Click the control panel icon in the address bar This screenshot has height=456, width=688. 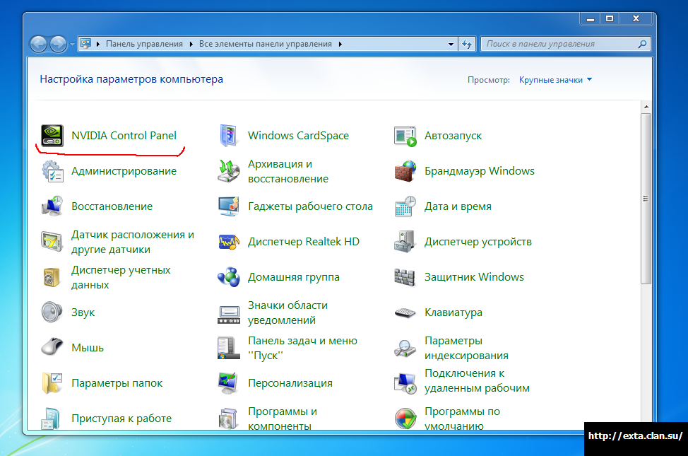point(85,44)
